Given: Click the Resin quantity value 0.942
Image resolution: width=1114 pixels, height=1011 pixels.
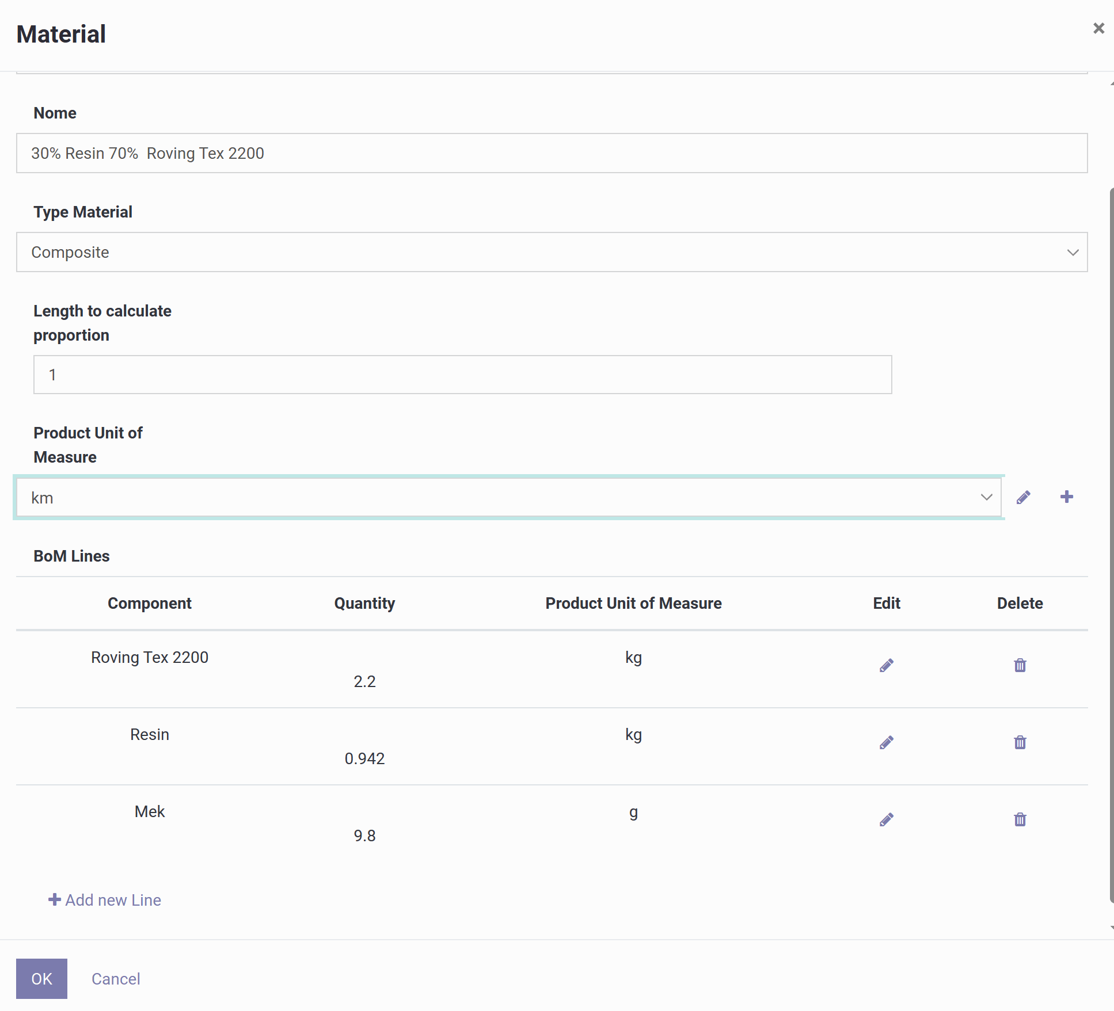Looking at the screenshot, I should coord(365,758).
